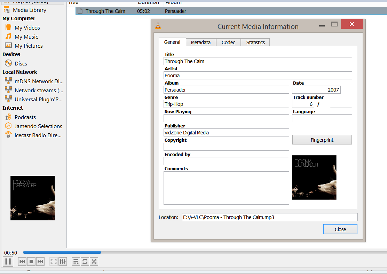The width and height of the screenshot is (387, 274).
Task: Click the Encoded by field
Action: (x=226, y=161)
